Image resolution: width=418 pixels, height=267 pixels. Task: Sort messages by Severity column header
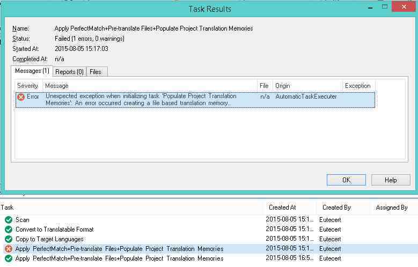[28, 86]
